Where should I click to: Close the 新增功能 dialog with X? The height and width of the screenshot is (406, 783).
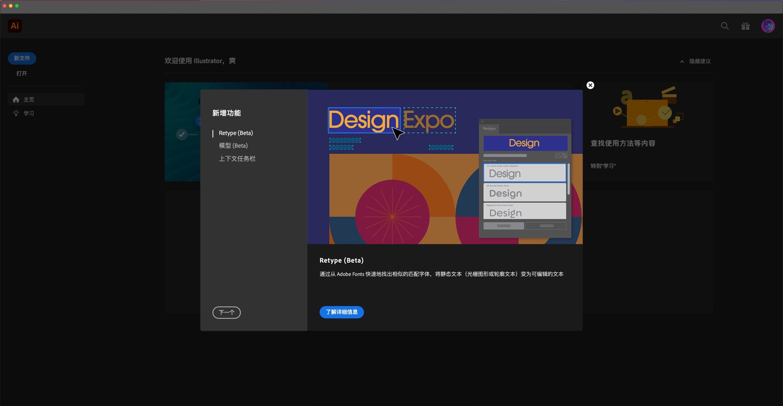click(x=591, y=85)
